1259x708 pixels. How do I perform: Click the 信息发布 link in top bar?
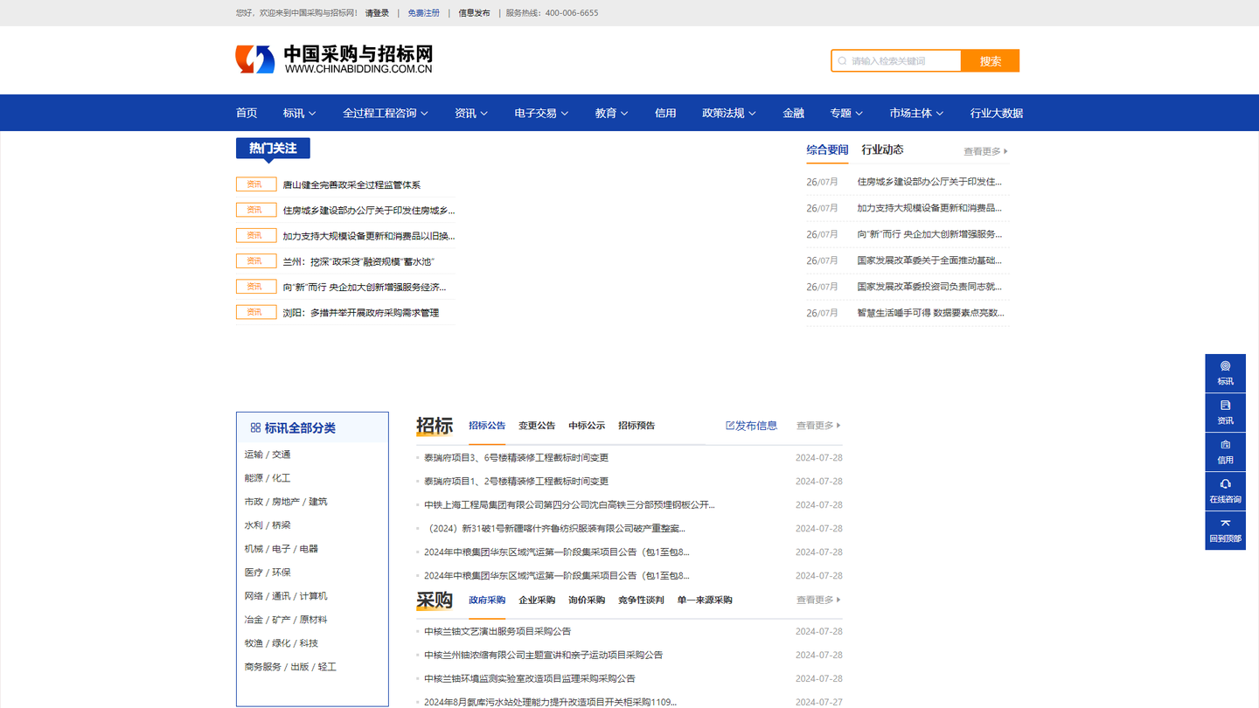pos(475,13)
